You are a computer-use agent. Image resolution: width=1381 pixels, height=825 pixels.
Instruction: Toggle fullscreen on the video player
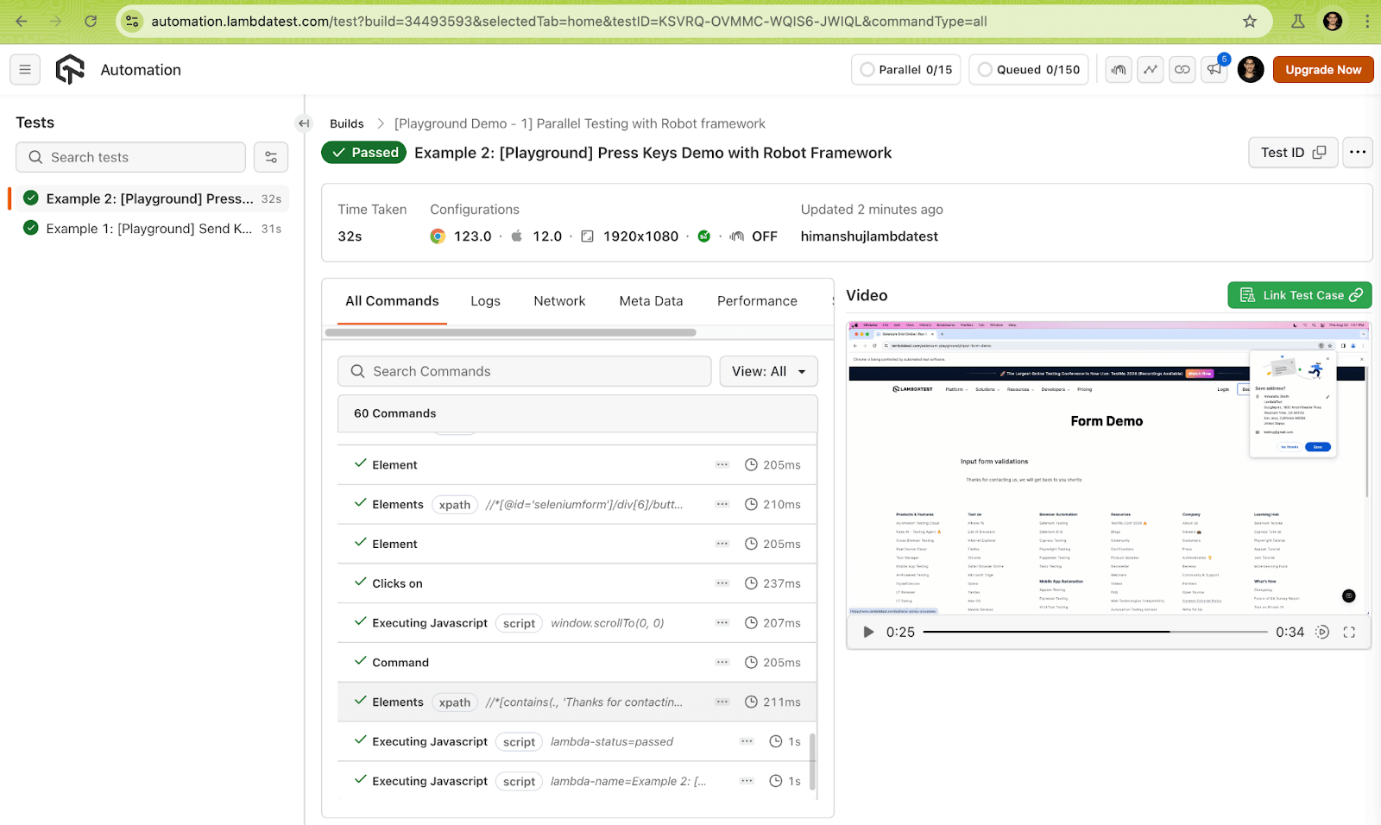pos(1349,633)
